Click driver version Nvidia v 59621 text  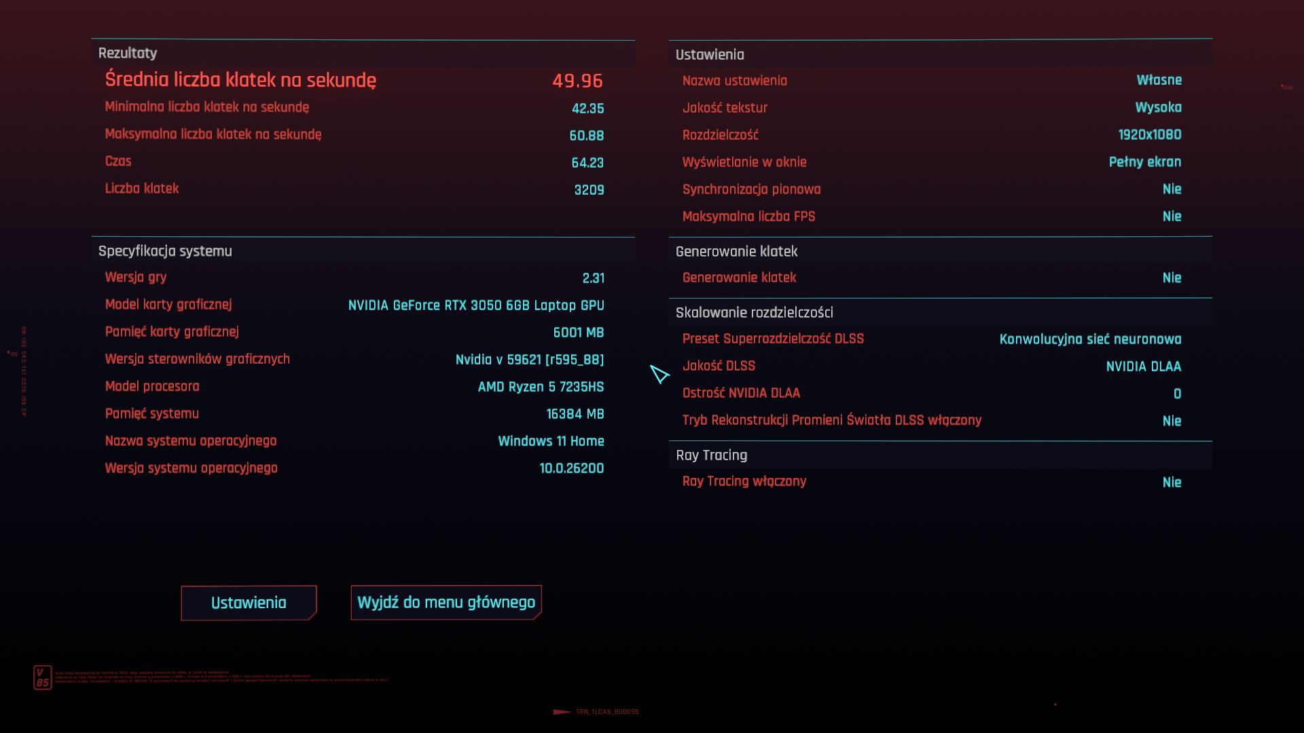tap(530, 360)
